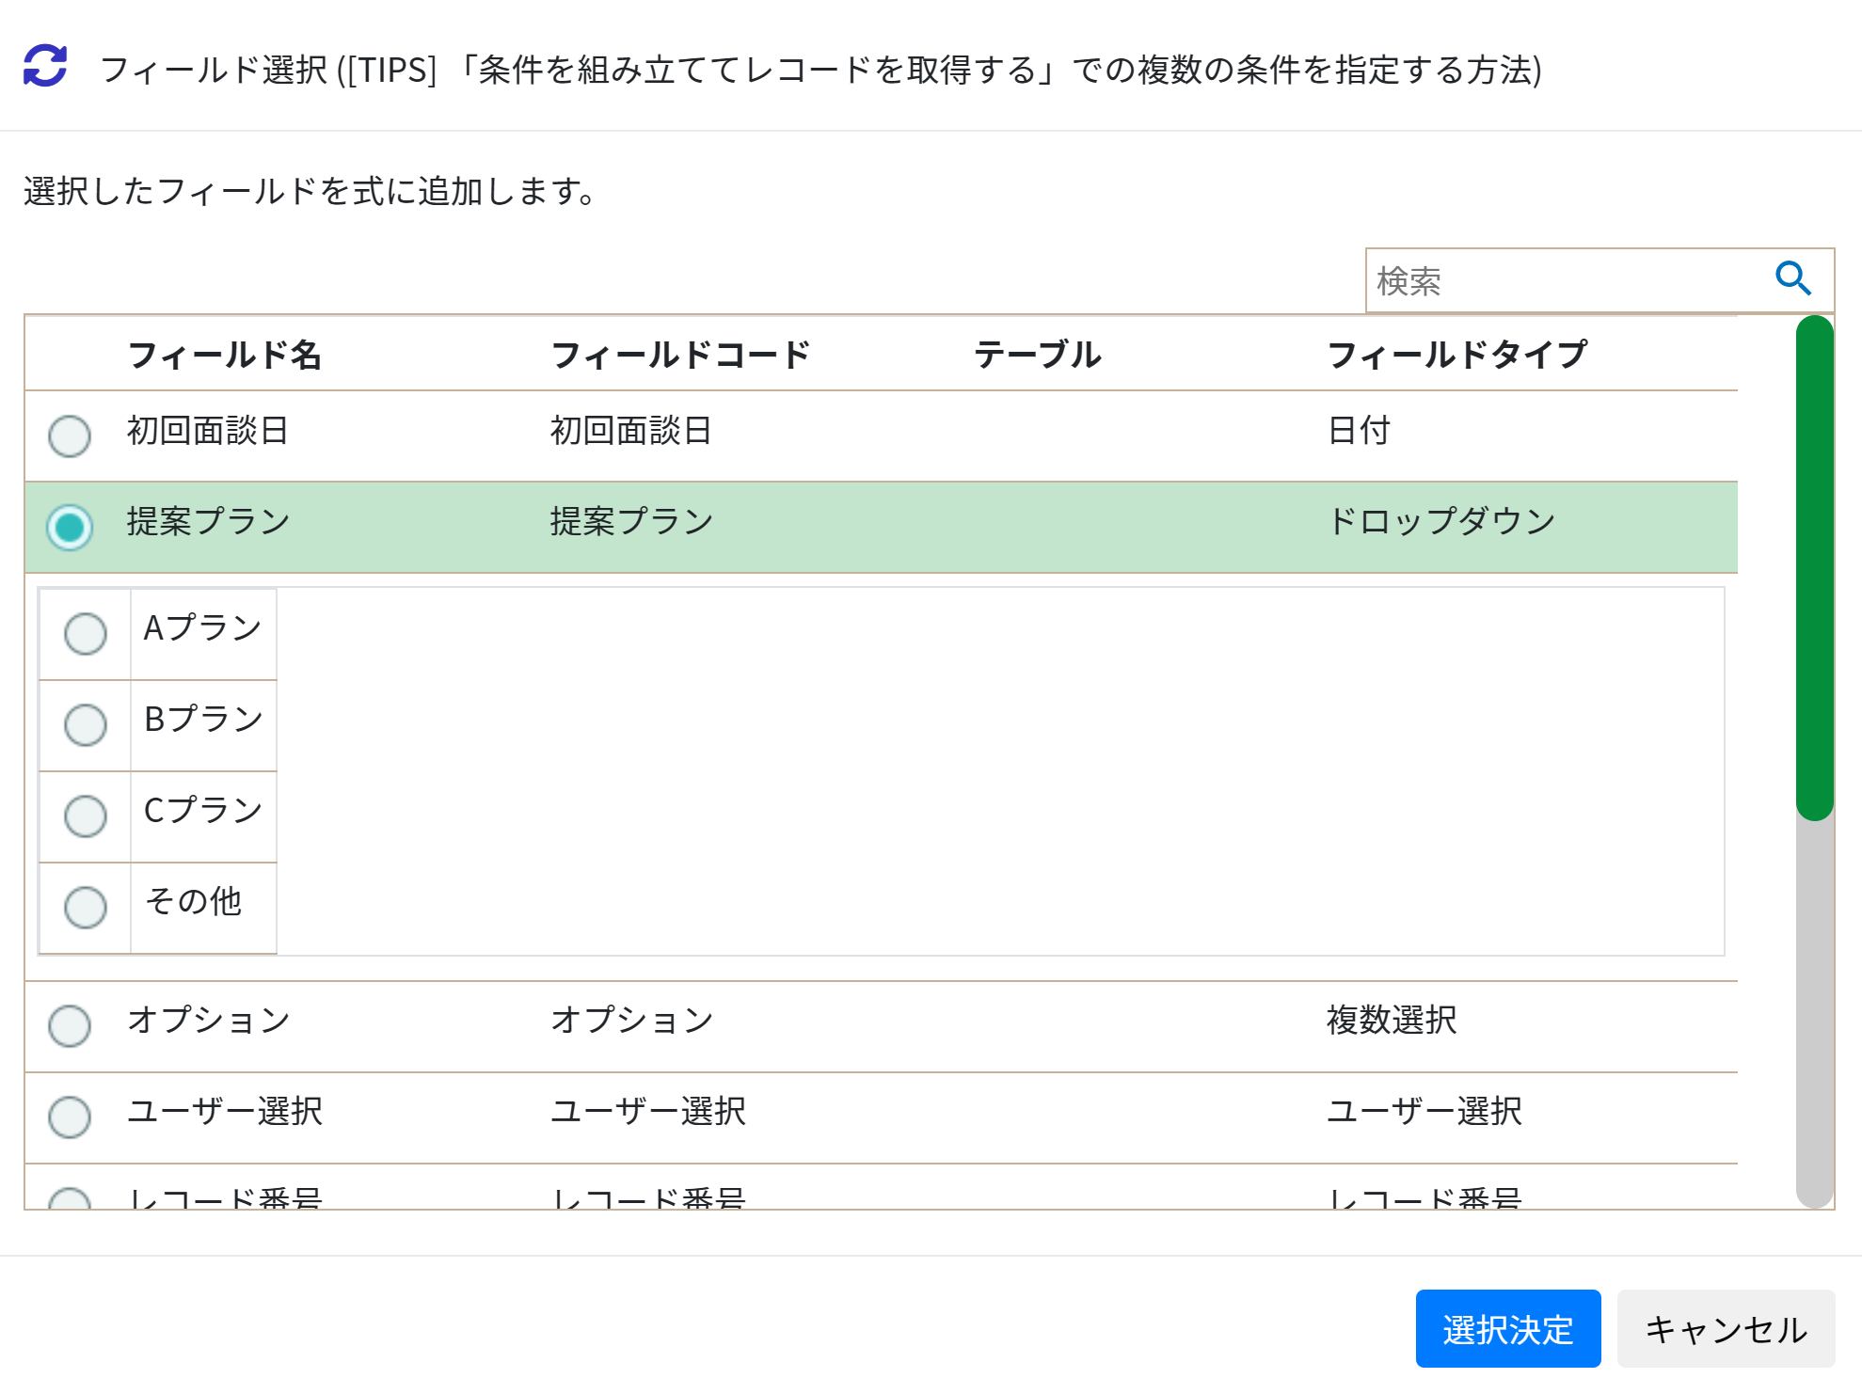
Task: Click the magnifier search icon
Action: [1793, 279]
